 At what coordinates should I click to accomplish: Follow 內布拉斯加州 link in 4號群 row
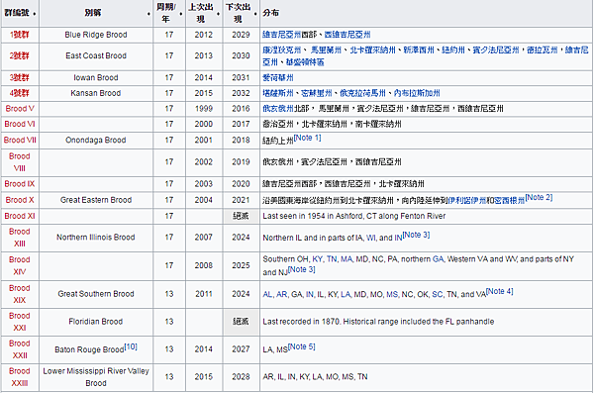[417, 93]
